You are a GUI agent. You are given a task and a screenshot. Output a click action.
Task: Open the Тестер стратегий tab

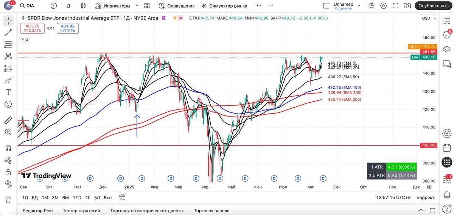pos(81,211)
